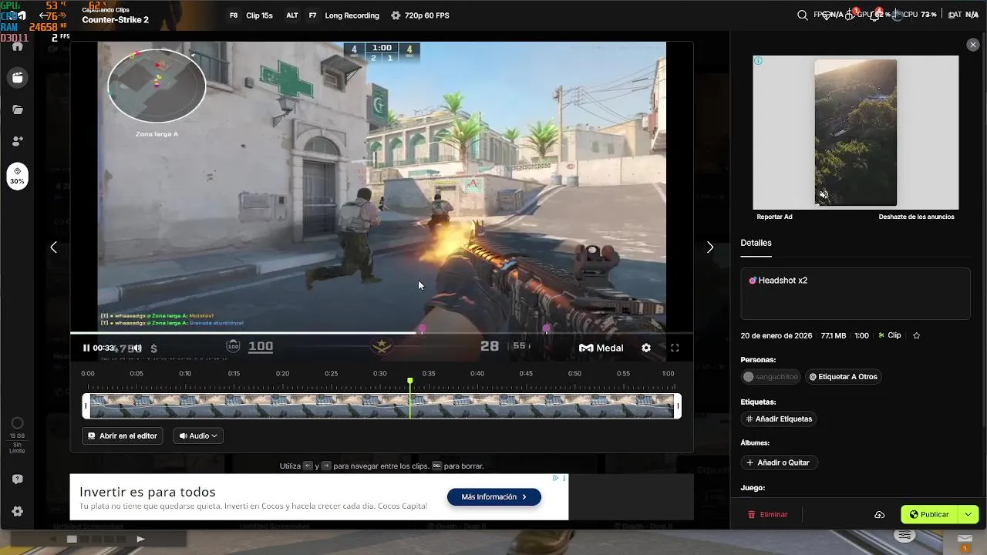Click the bottom ad choices icon
This screenshot has width=987, height=555.
pos(556,479)
